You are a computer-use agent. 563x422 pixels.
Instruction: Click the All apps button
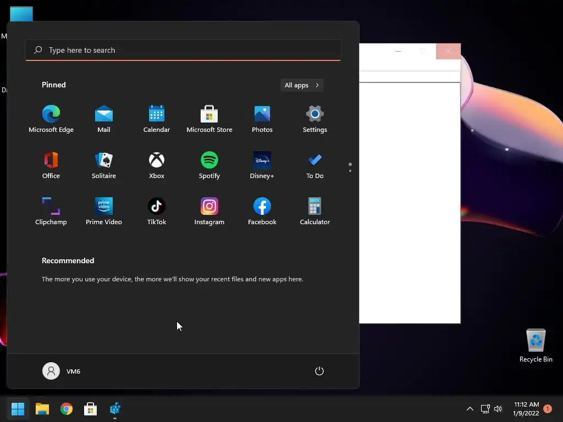pos(302,85)
